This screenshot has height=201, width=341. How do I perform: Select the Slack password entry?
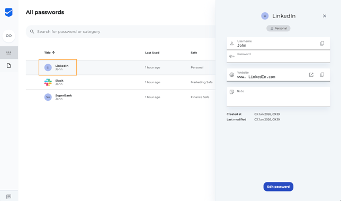tap(121, 82)
